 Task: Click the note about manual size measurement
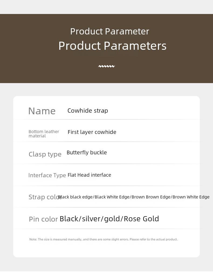pos(103,239)
